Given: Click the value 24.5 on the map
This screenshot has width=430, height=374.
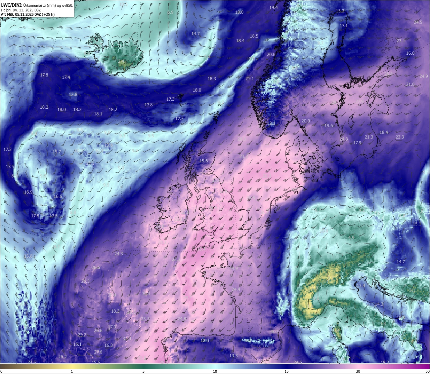Looking at the screenshot, I should point(418,22).
